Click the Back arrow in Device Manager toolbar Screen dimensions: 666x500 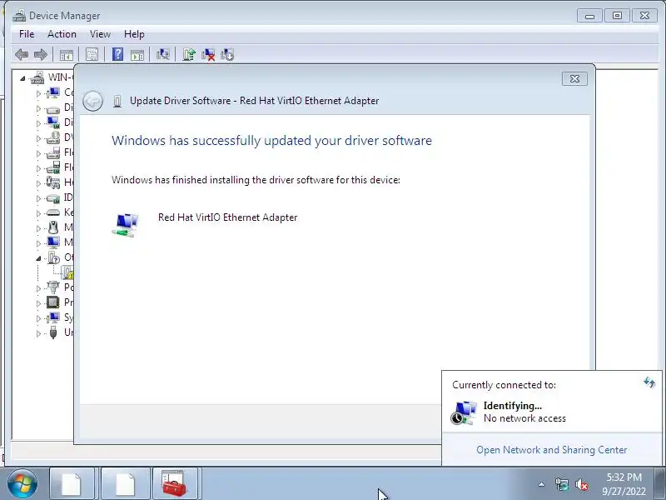click(22, 54)
